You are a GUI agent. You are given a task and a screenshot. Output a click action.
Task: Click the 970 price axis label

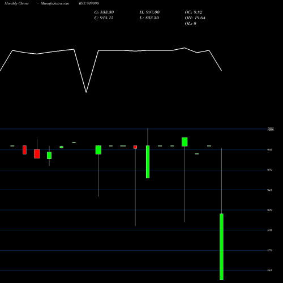pyautogui.click(x=269, y=170)
